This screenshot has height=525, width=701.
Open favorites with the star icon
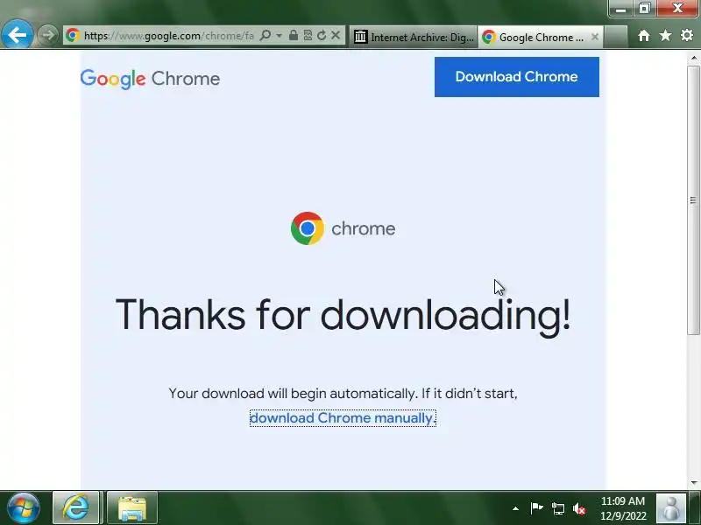[x=665, y=35]
